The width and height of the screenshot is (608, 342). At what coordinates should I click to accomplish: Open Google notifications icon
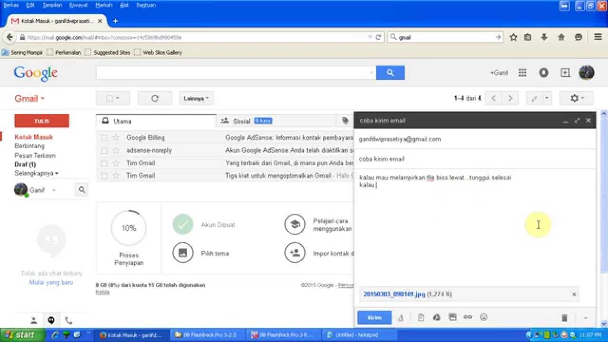pos(544,73)
